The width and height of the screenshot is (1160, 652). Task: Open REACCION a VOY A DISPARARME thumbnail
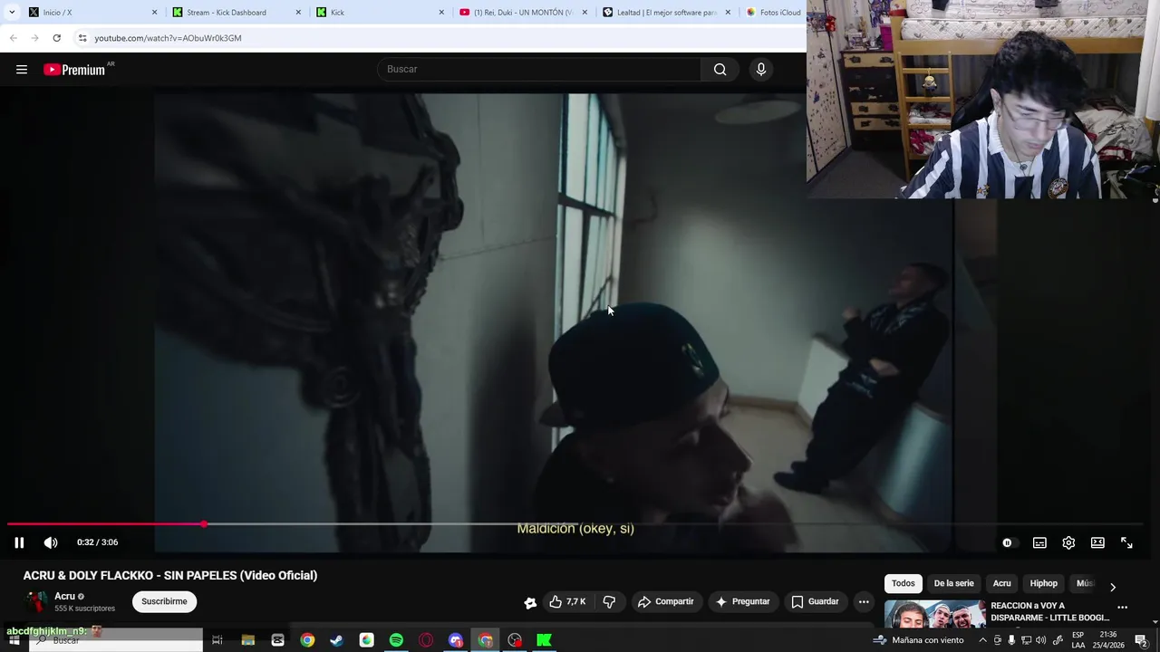[x=935, y=615]
